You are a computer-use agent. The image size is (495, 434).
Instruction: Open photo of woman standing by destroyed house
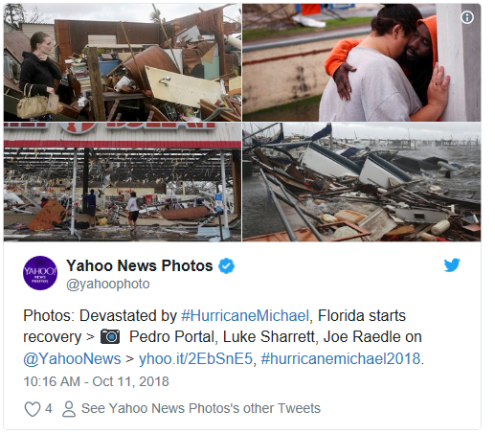(x=123, y=62)
